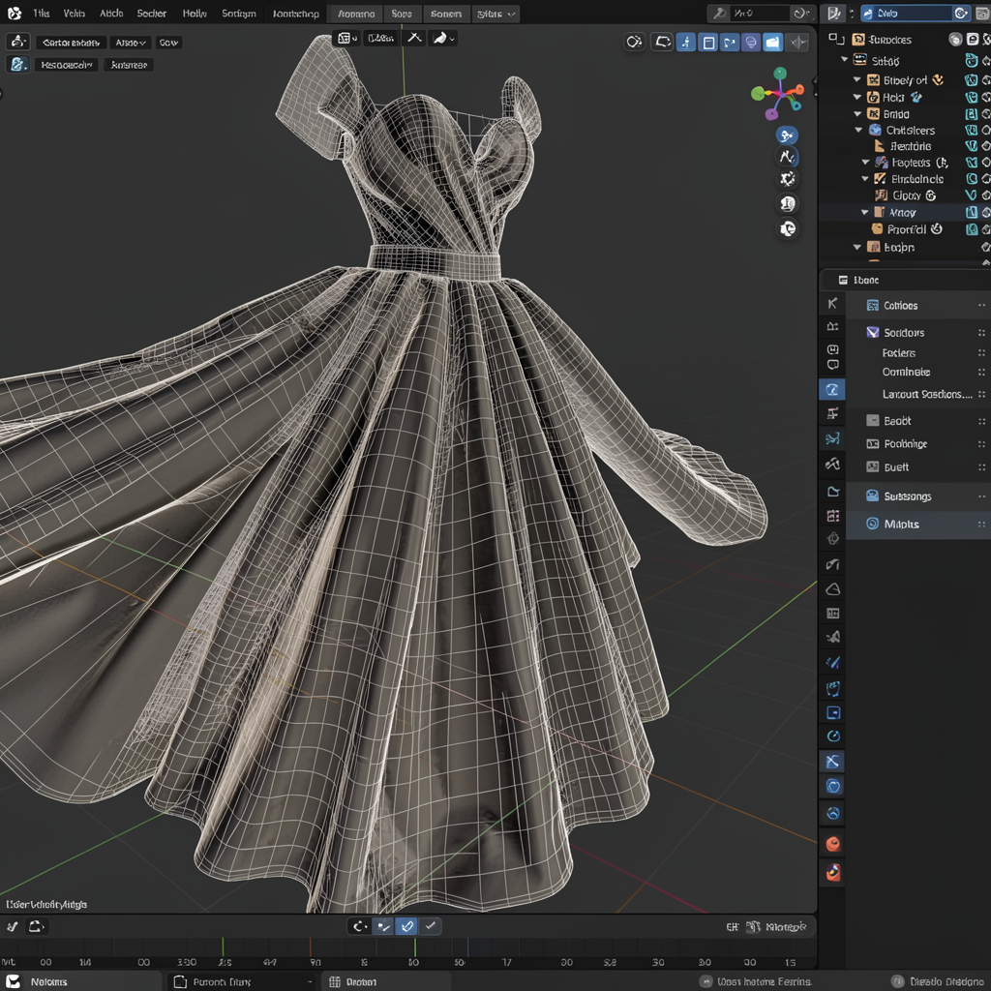The image size is (991, 991).
Task: Click the Cartor button in viewport header
Action: point(71,43)
